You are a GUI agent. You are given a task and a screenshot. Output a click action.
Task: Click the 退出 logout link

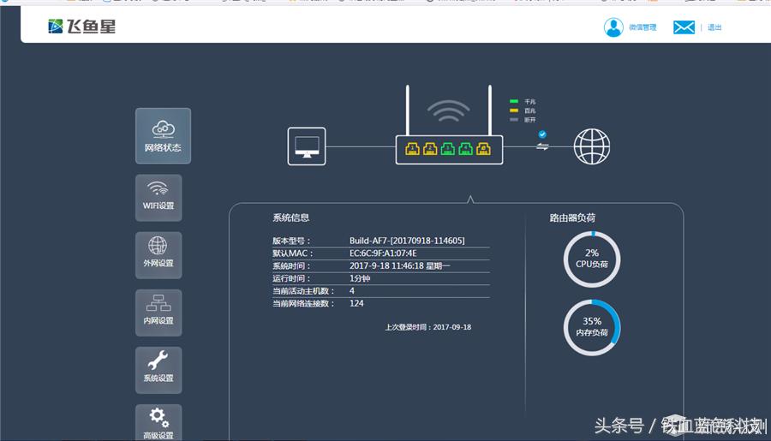click(714, 27)
